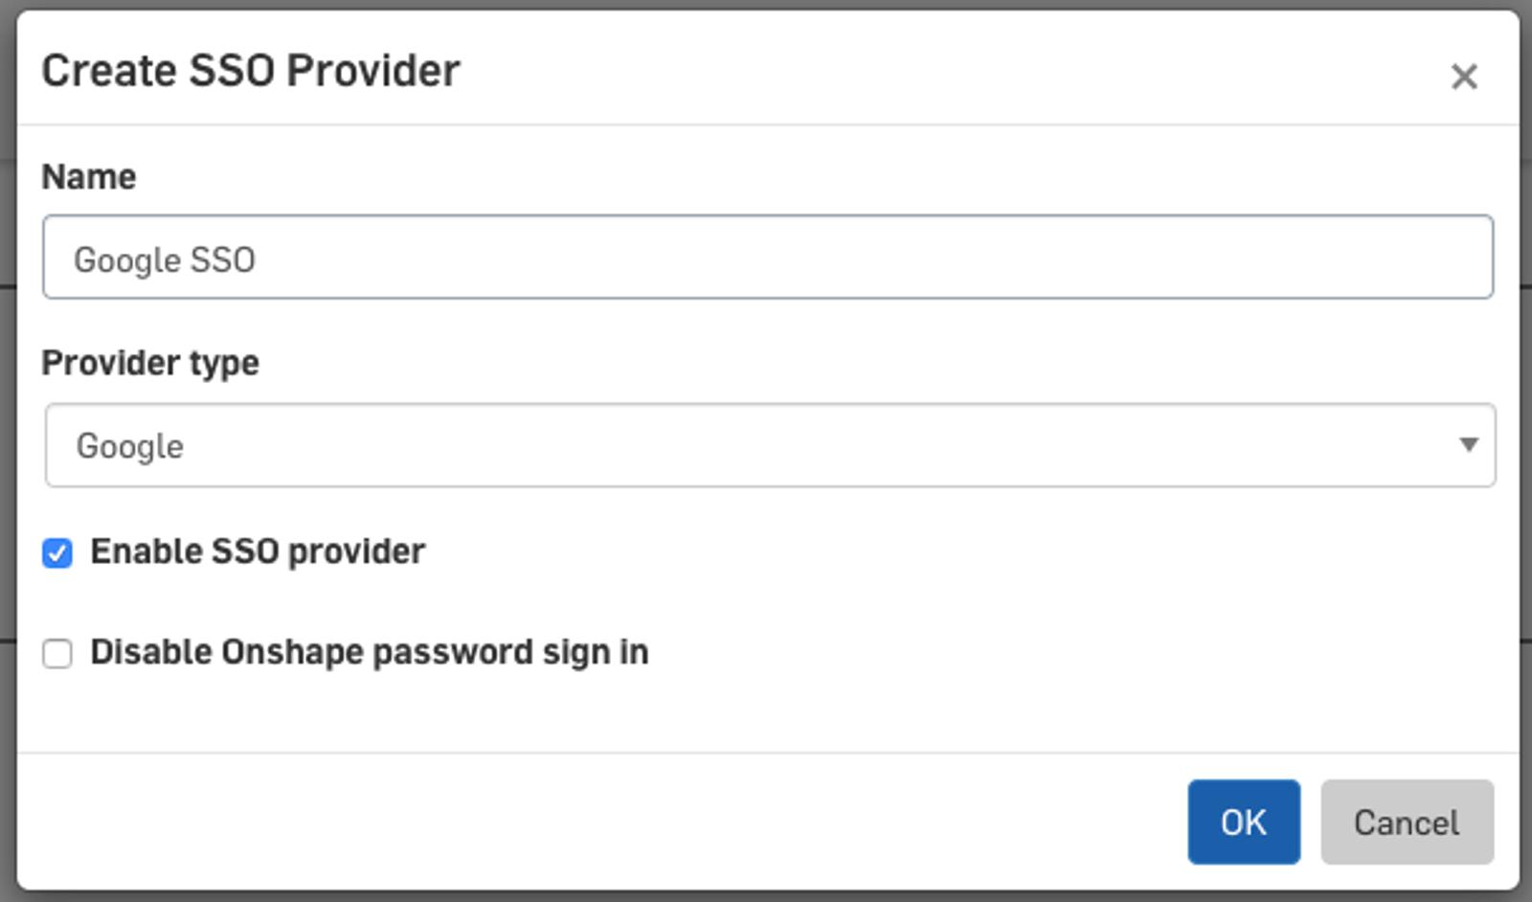Image resolution: width=1532 pixels, height=902 pixels.
Task: Click blank footer area left of OK
Action: 670,822
